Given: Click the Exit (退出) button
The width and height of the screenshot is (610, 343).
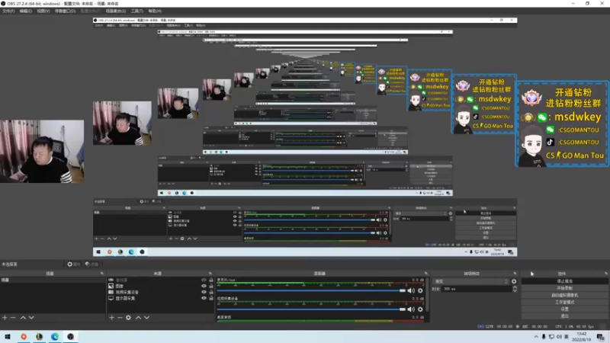Looking at the screenshot, I should pyautogui.click(x=564, y=316).
